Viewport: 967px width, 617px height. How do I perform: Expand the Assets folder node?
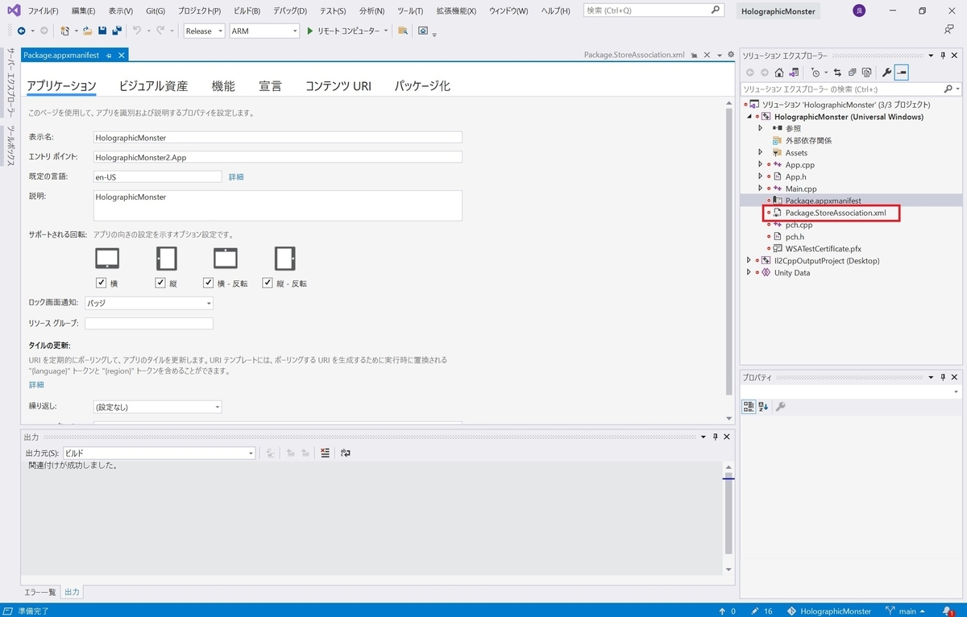point(760,152)
